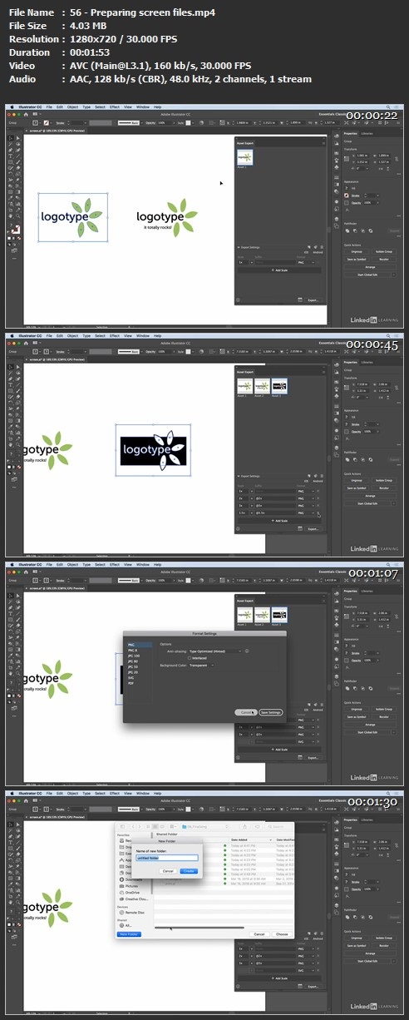The height and width of the screenshot is (1020, 409).
Task: Click the It totally rocks logo at 00:00:22
Action: coord(167,216)
